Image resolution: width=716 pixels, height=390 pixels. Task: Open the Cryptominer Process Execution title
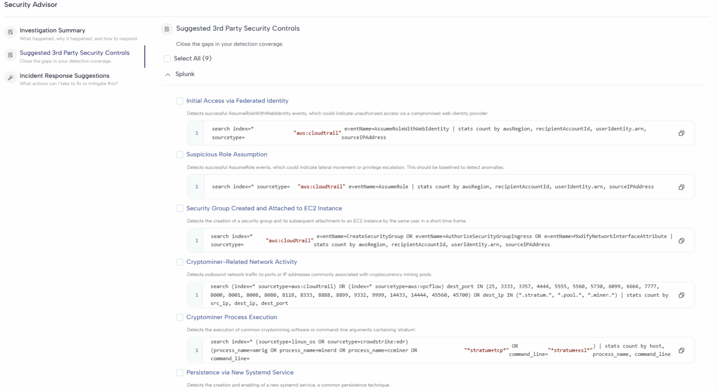click(x=232, y=317)
